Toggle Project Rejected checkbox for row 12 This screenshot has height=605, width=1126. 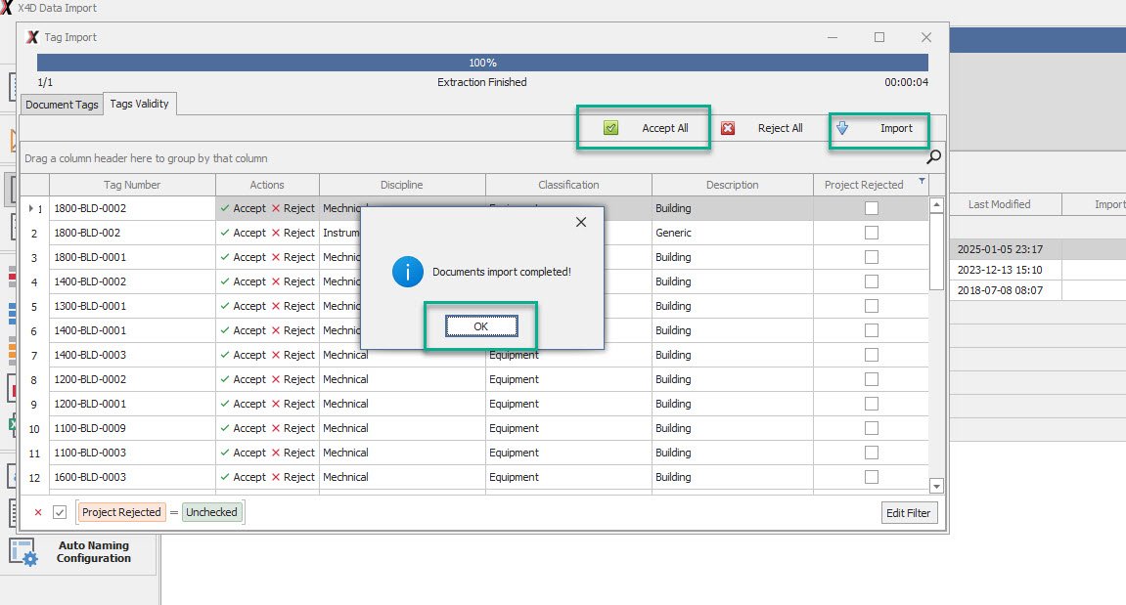pyautogui.click(x=872, y=477)
